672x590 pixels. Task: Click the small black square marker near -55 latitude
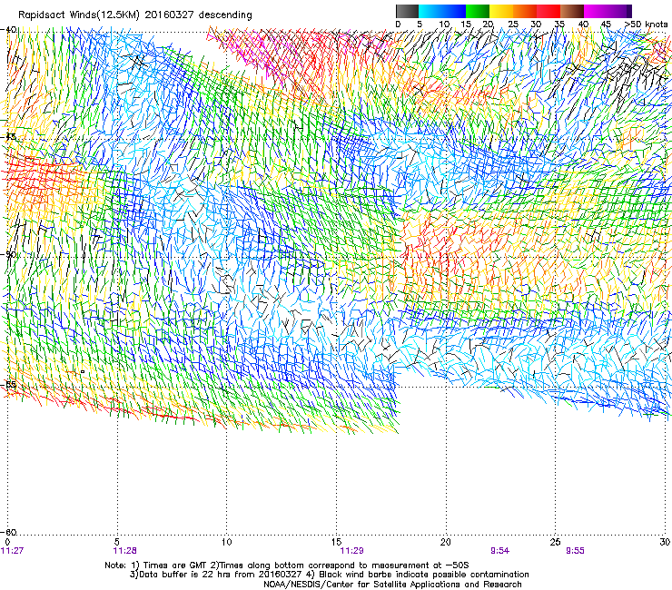83,371
